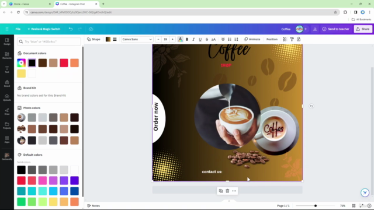Open the Canva Sans font dropdown
This screenshot has width=374, height=210.
click(x=137, y=39)
